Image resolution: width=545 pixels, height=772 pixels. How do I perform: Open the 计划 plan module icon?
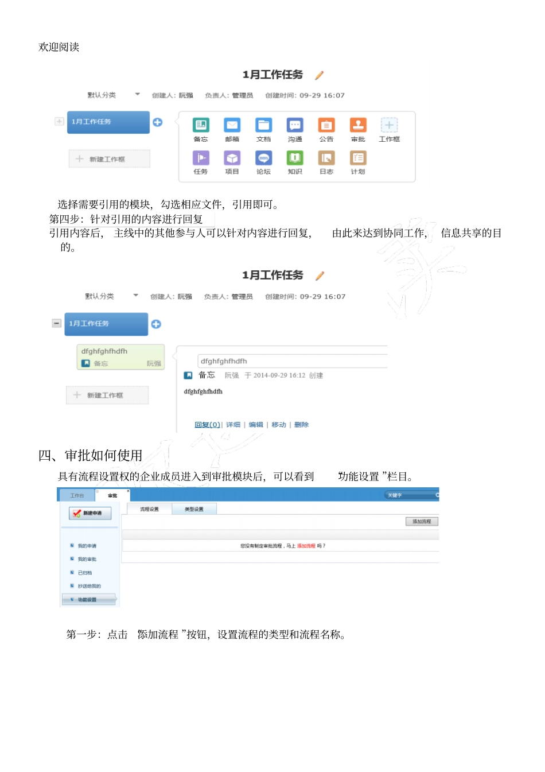click(358, 157)
